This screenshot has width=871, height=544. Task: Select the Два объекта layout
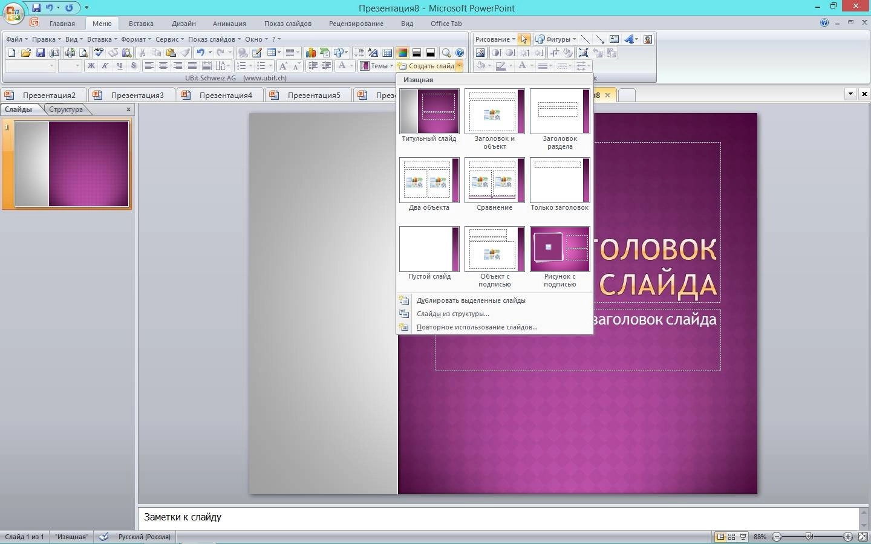[429, 184]
